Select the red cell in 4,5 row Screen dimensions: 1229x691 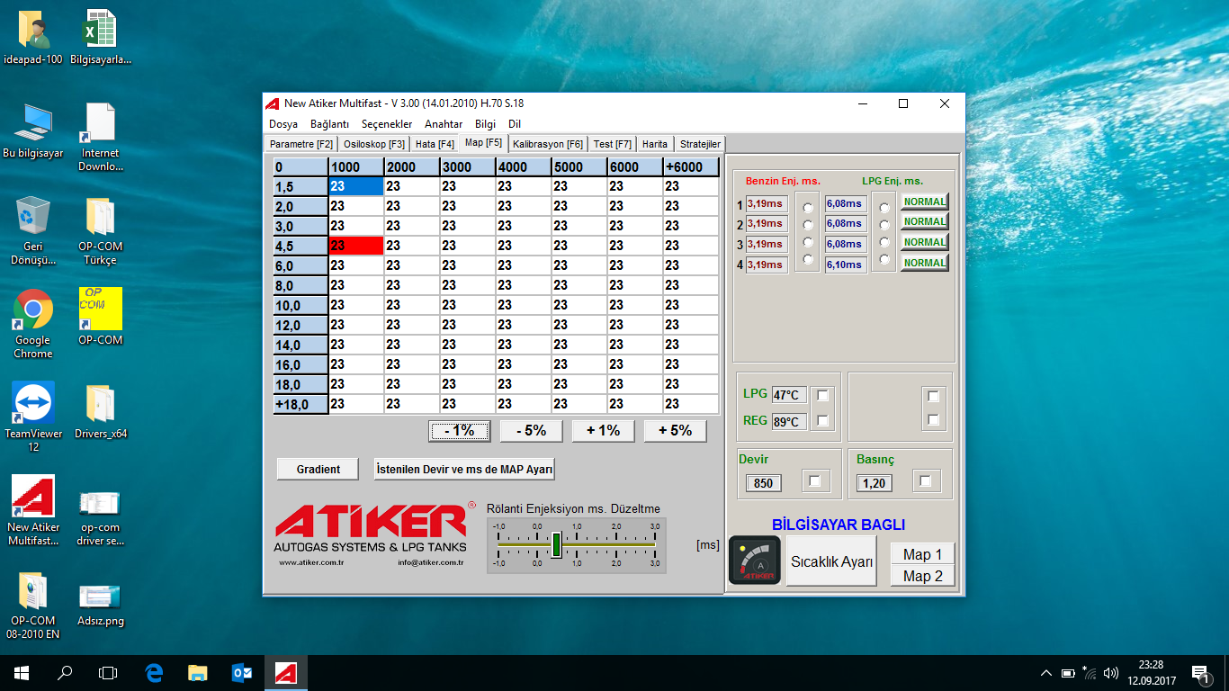(356, 246)
